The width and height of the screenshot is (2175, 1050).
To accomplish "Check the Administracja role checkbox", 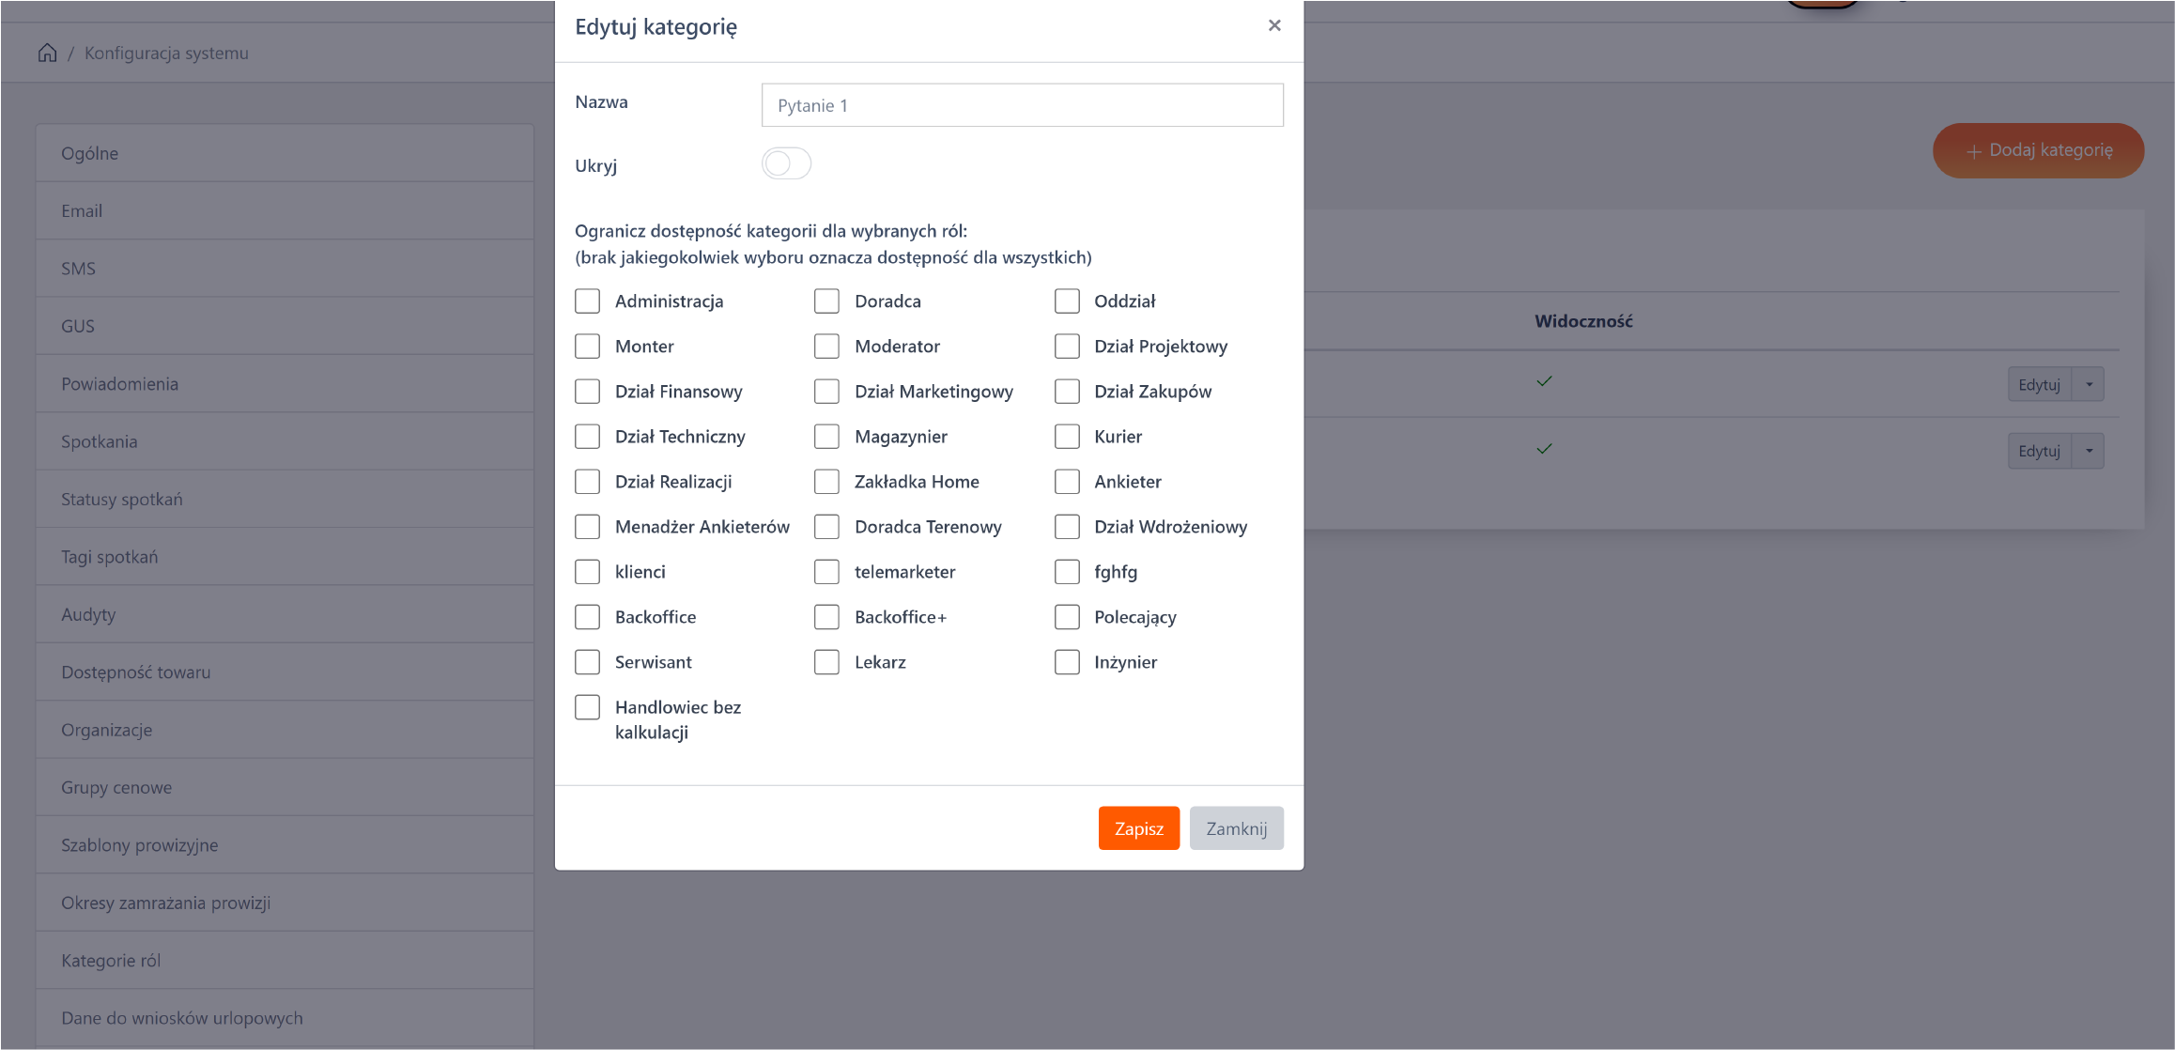I will (587, 301).
